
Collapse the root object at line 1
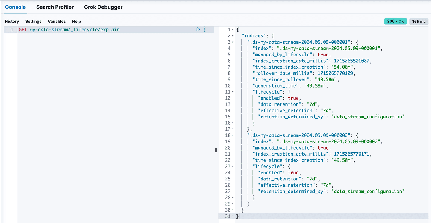tap(233, 30)
